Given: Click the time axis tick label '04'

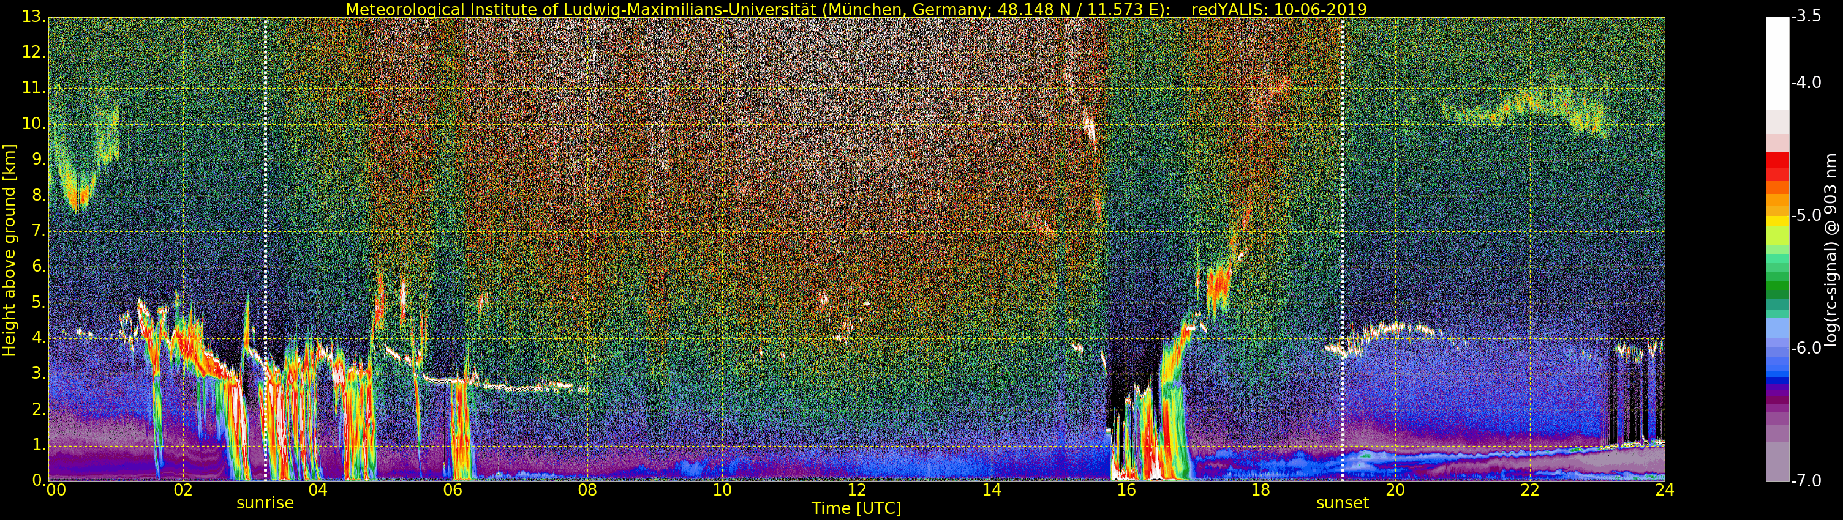Looking at the screenshot, I should coord(318,489).
